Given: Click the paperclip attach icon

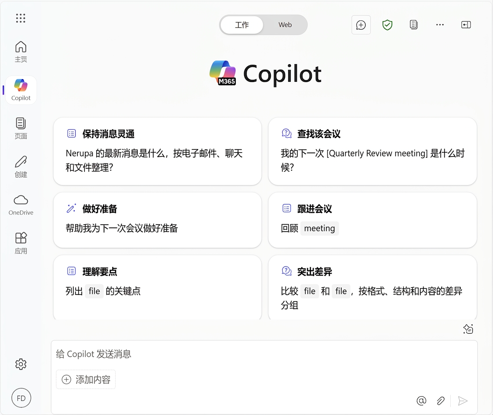Looking at the screenshot, I should click(441, 401).
